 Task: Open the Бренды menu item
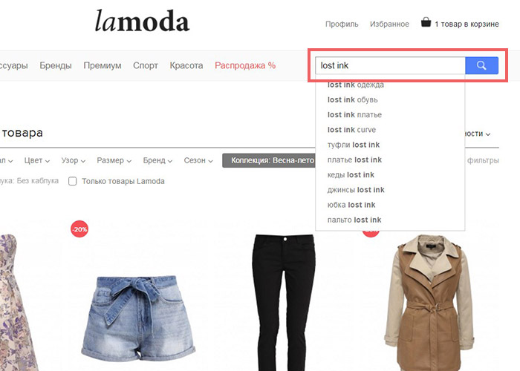[x=56, y=65]
